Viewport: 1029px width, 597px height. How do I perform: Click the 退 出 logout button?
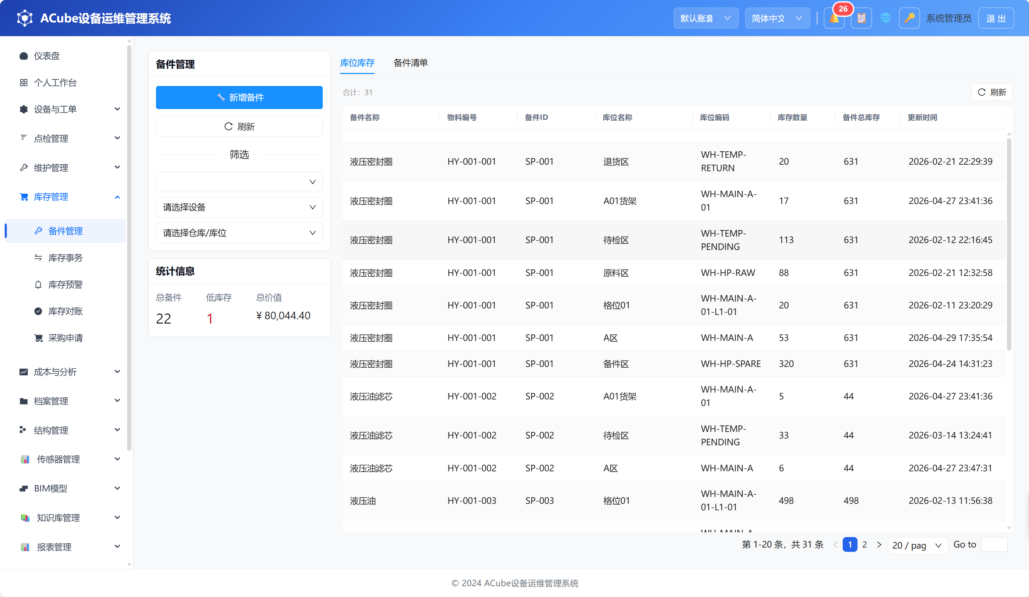(x=996, y=18)
